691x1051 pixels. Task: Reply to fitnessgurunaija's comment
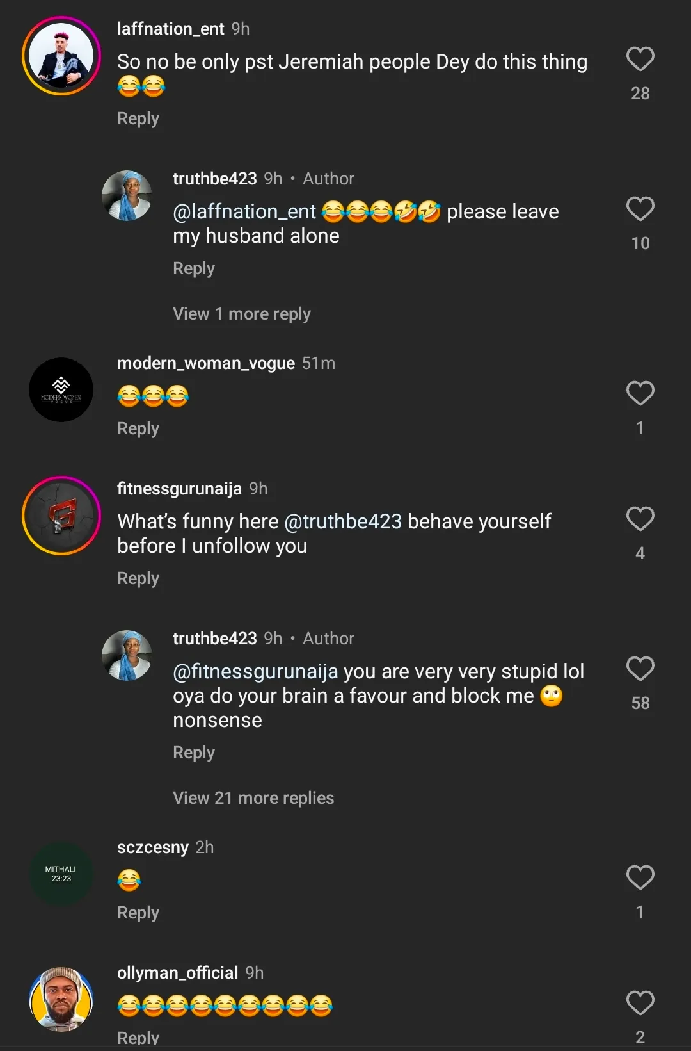pos(138,578)
